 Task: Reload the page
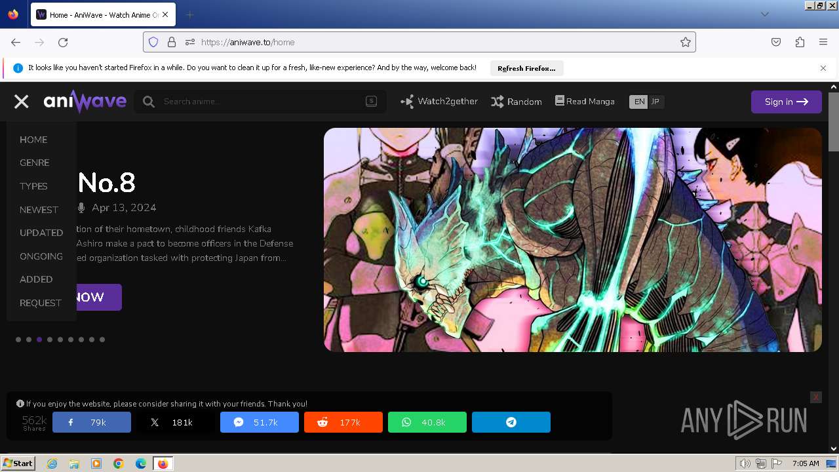point(63,42)
